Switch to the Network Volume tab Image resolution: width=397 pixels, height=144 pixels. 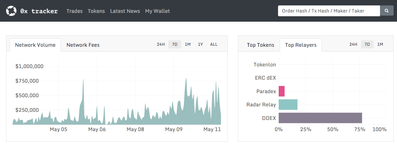(35, 45)
